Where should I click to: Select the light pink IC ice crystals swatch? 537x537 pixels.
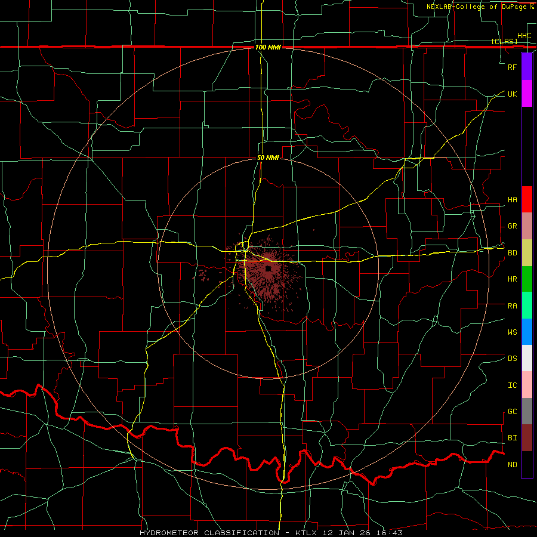tap(527, 385)
